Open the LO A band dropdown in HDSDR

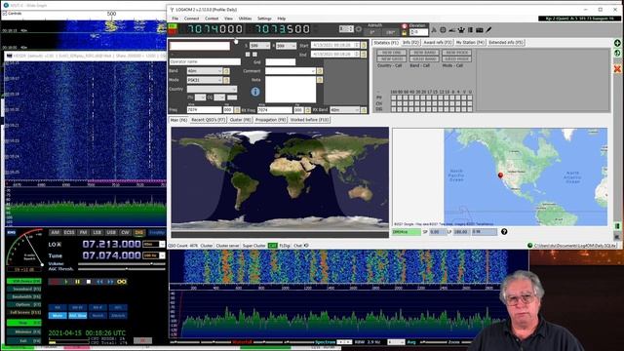point(154,244)
